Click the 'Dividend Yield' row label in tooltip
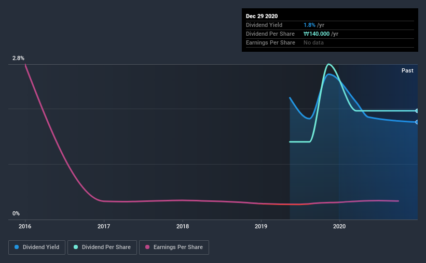Image resolution: width=426 pixels, height=263 pixels. point(264,25)
